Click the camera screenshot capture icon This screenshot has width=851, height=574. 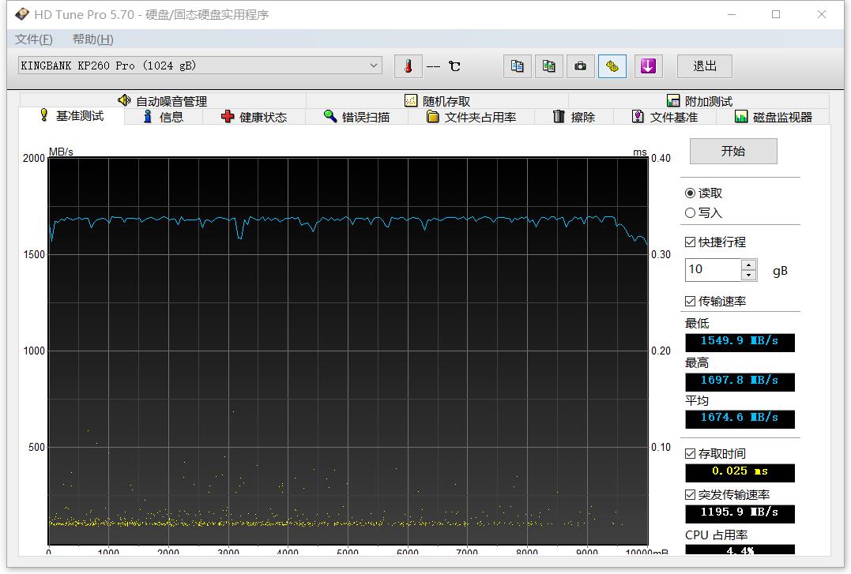click(580, 66)
